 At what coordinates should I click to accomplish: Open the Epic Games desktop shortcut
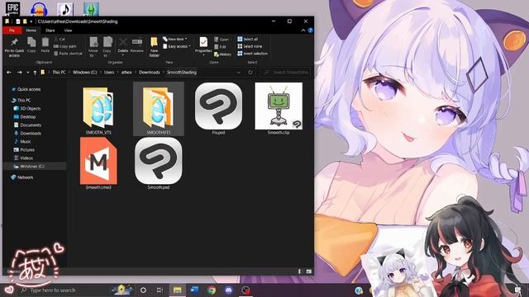(x=13, y=8)
